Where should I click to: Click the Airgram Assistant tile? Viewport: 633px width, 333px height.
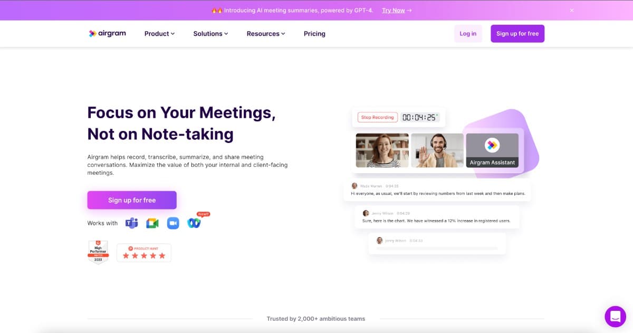point(492,150)
